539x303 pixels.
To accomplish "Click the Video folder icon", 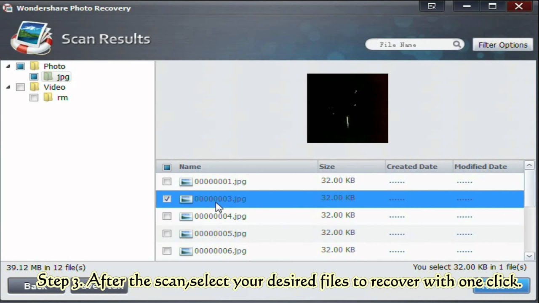I will [35, 87].
